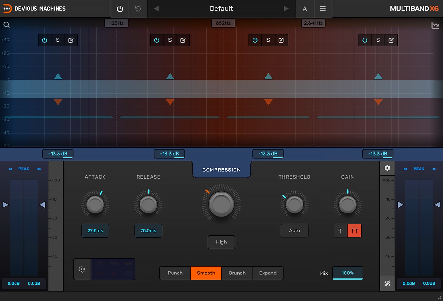Open the gear settings above output meter
The width and height of the screenshot is (443, 301).
click(387, 168)
